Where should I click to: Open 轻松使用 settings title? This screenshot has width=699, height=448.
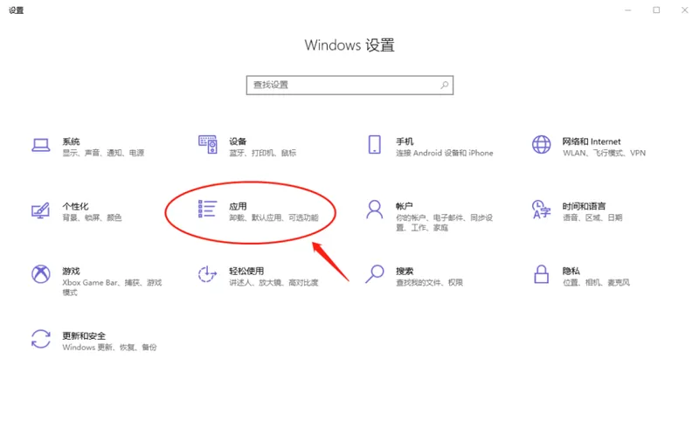point(246,271)
